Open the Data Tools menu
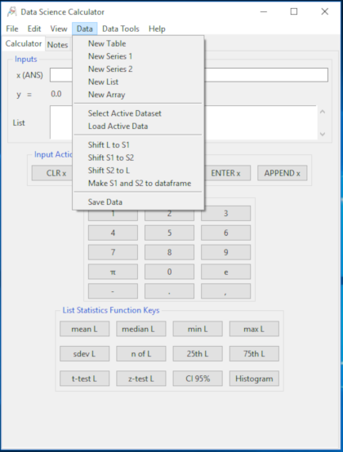Screen dimensions: 343x452 tap(121, 29)
